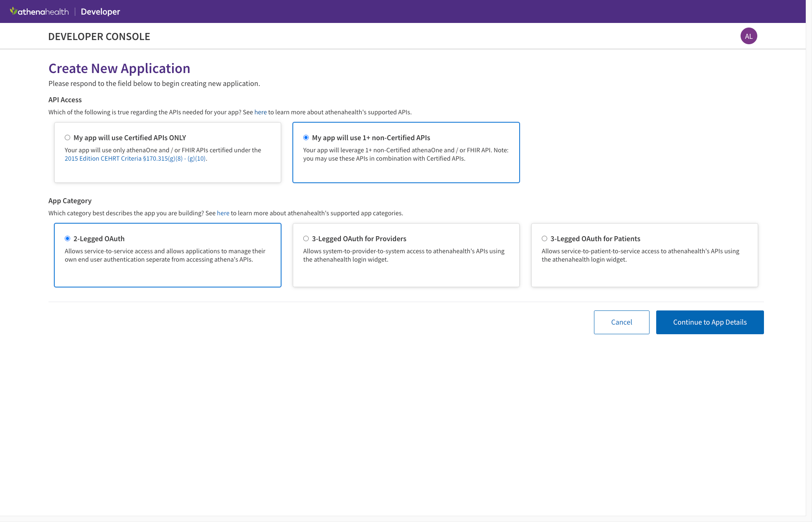Image resolution: width=812 pixels, height=522 pixels.
Task: Click the 2-Legged OAuth card description text
Action: click(x=165, y=255)
